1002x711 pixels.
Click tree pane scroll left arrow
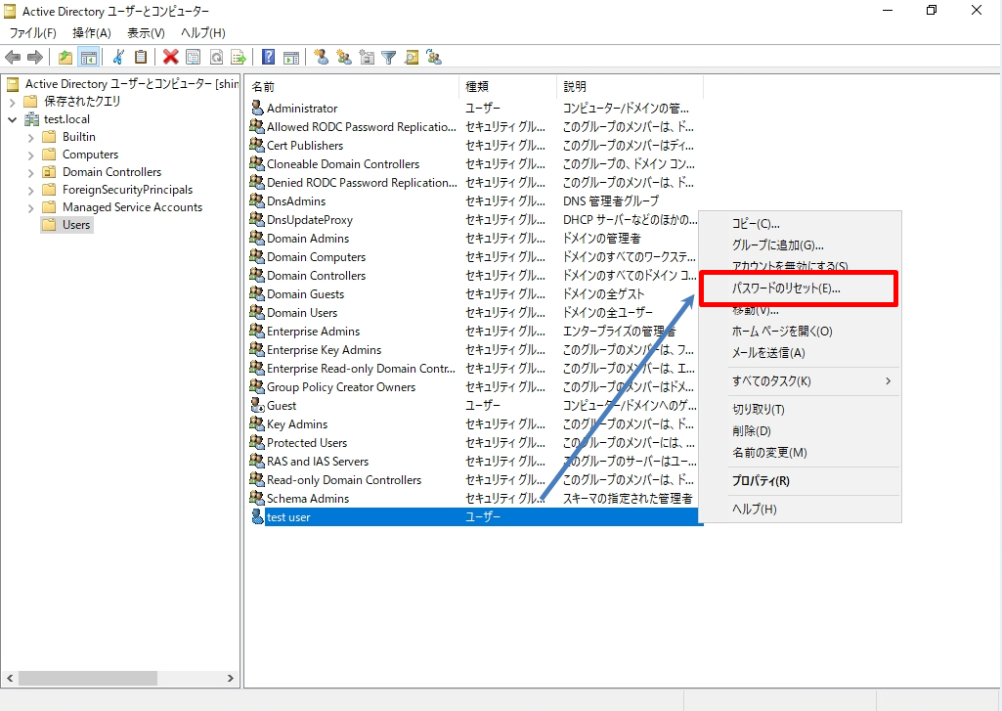[x=10, y=678]
